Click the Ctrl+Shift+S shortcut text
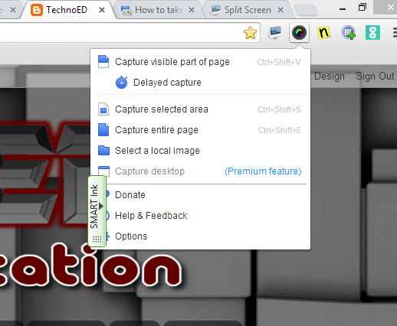 (x=279, y=109)
